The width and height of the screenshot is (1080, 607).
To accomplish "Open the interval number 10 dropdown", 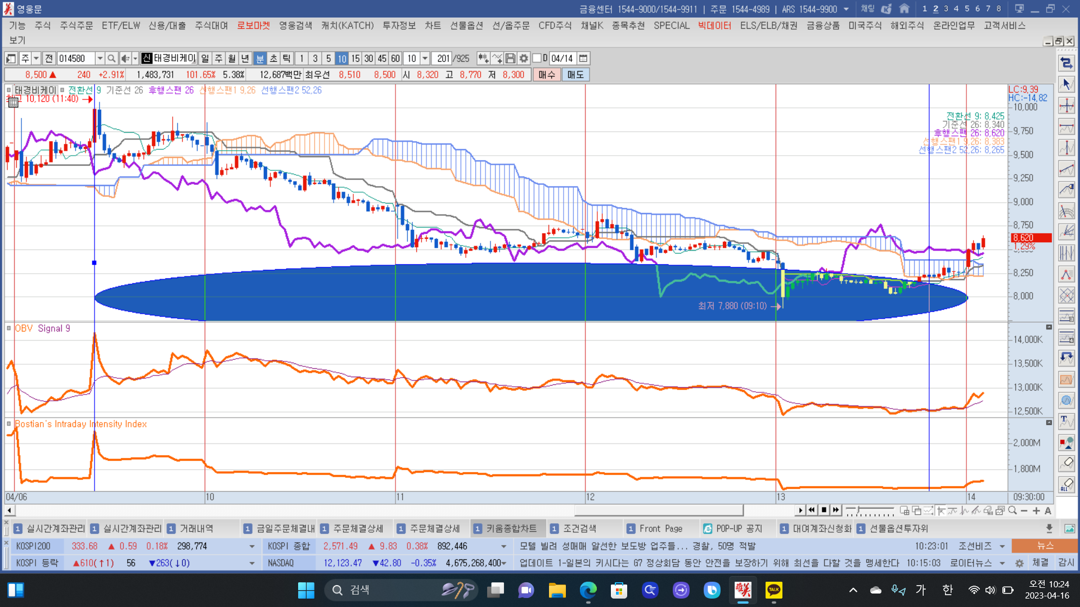I will 425,58.
